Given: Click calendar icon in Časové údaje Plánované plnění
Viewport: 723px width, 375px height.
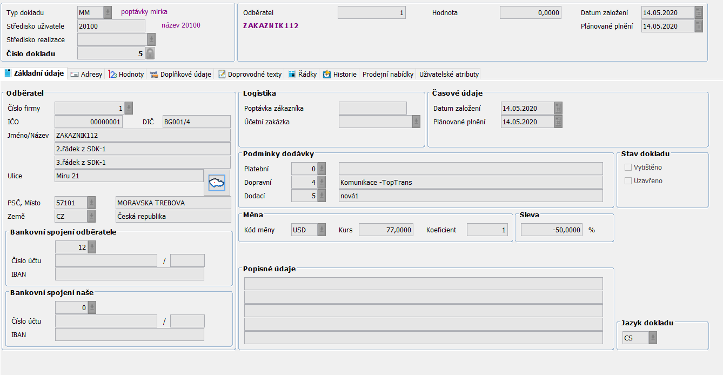Looking at the screenshot, I should pos(558,122).
